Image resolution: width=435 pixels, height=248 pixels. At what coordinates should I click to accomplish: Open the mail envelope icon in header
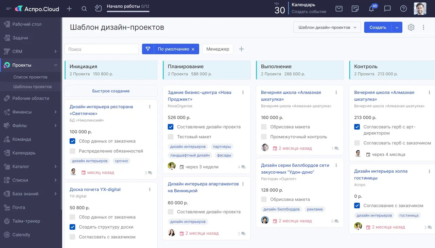tap(339, 9)
